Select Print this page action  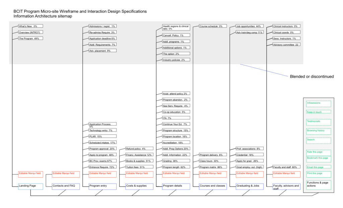point(318,174)
